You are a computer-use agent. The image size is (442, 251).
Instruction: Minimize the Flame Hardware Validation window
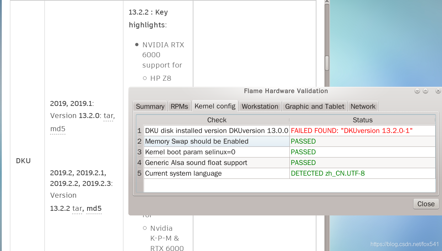(417, 91)
